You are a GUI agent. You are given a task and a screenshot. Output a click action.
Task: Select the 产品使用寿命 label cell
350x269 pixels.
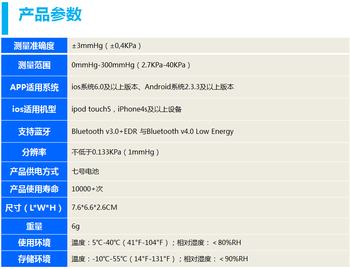34,189
